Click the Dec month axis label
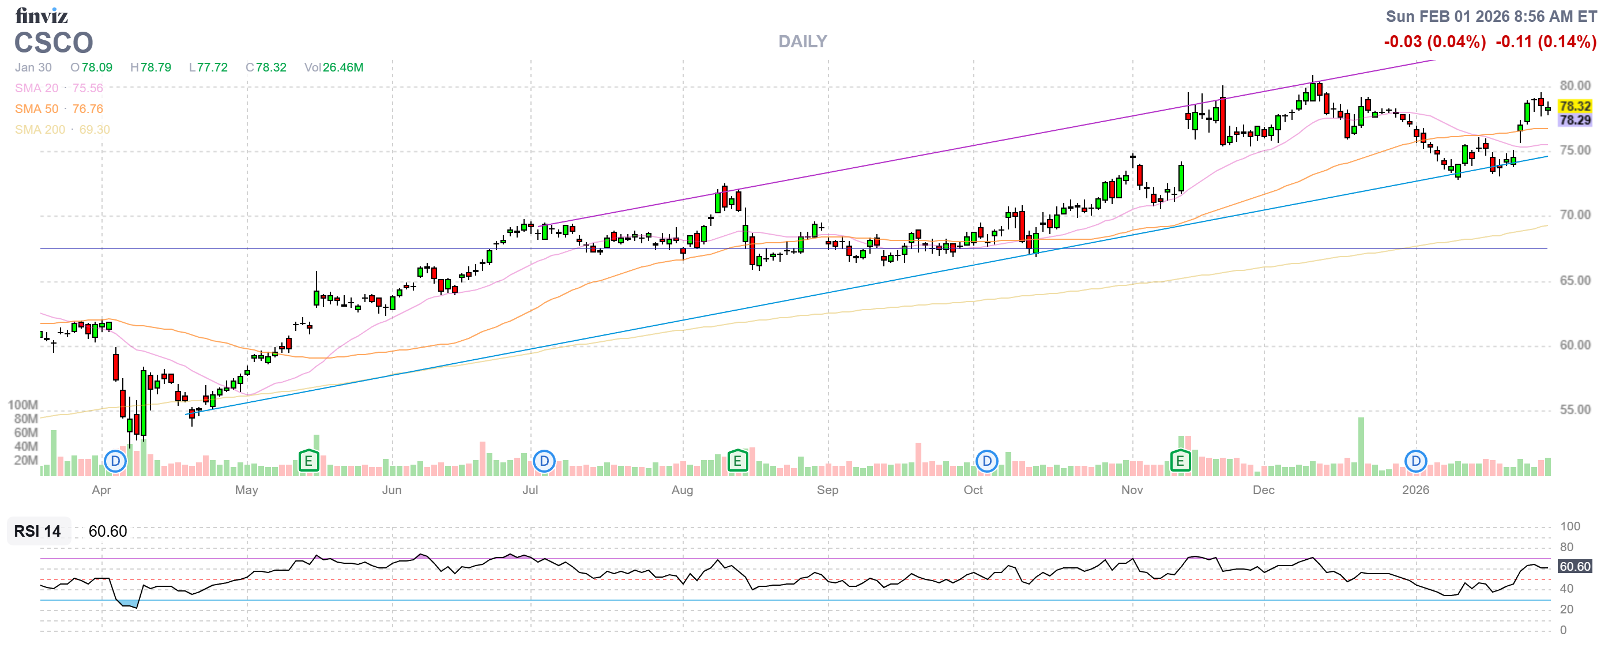 coord(1263,491)
